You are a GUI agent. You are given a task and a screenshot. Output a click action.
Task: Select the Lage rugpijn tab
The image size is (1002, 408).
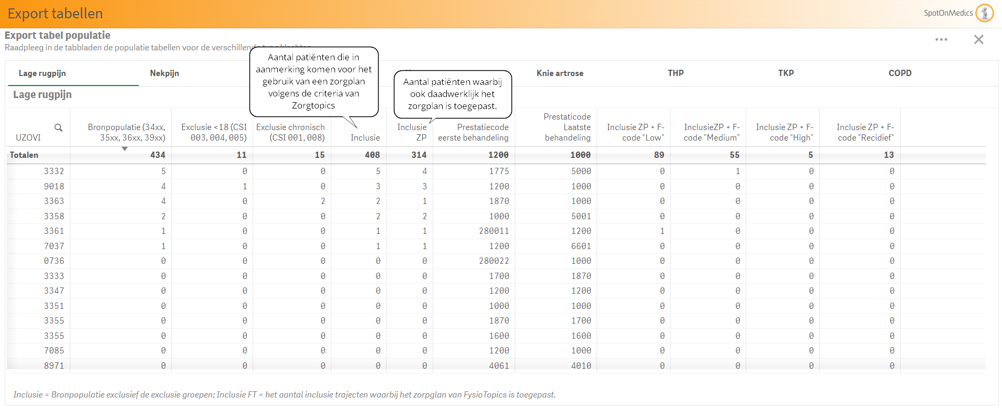(42, 73)
